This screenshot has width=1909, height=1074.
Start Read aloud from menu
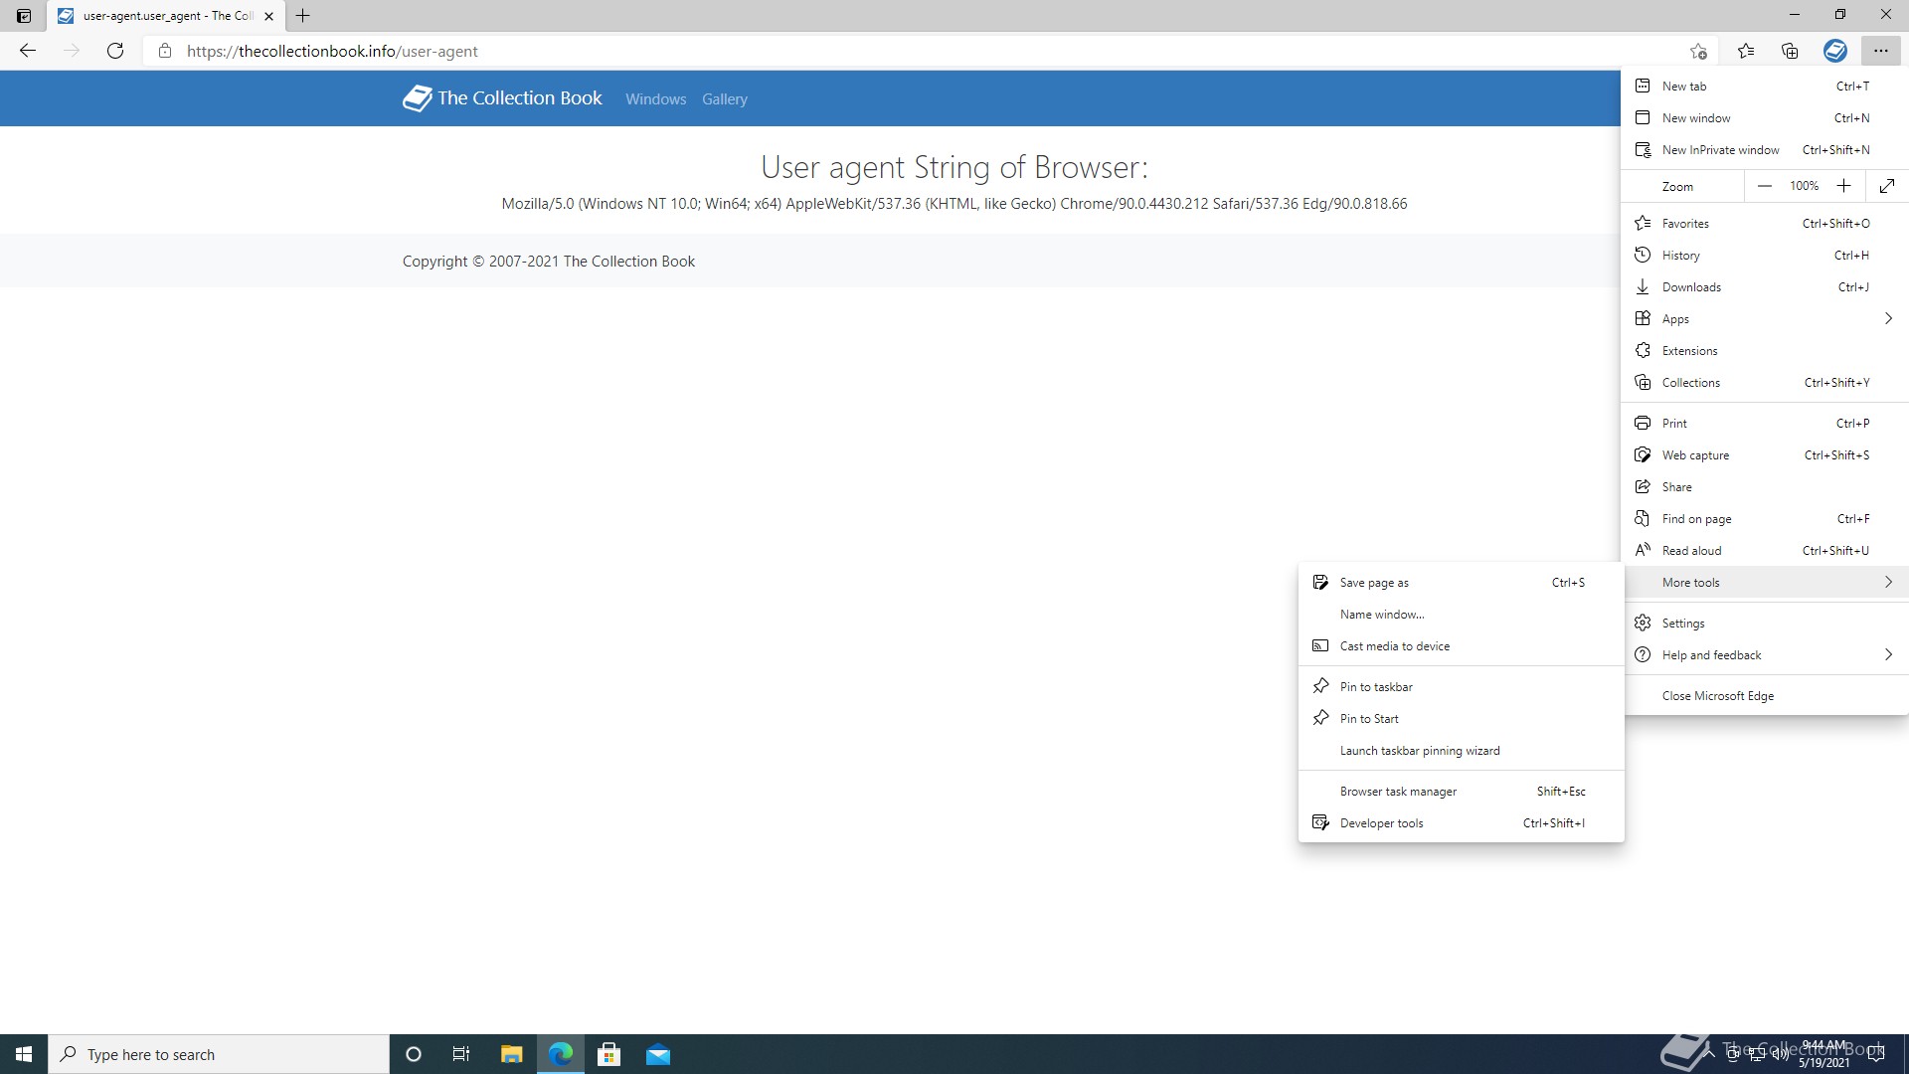click(1765, 551)
